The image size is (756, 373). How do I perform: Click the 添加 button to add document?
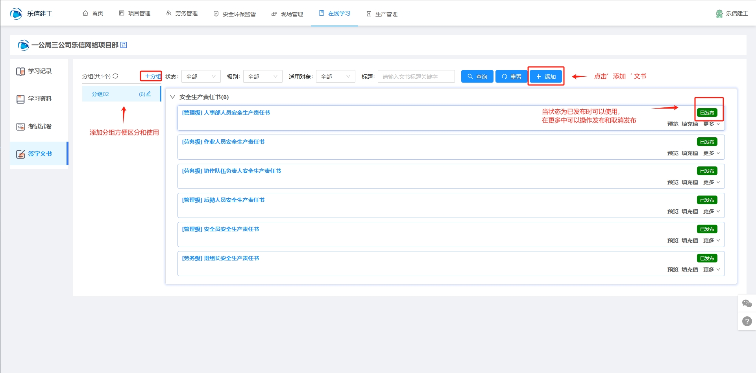546,77
